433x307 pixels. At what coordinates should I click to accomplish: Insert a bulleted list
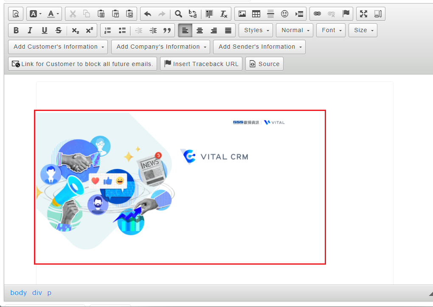point(122,30)
